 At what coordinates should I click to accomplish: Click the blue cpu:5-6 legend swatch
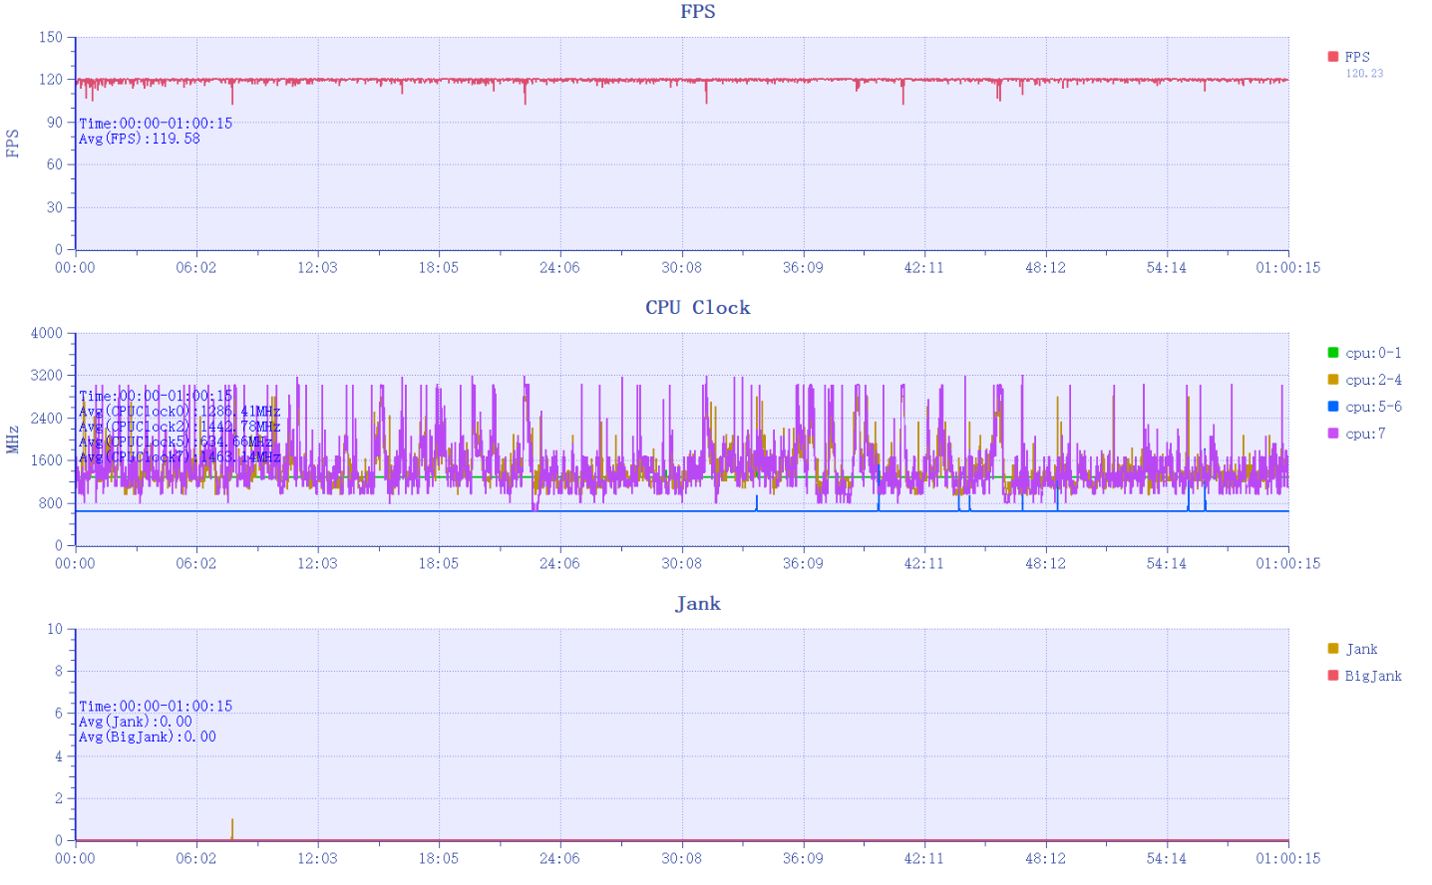(1332, 407)
